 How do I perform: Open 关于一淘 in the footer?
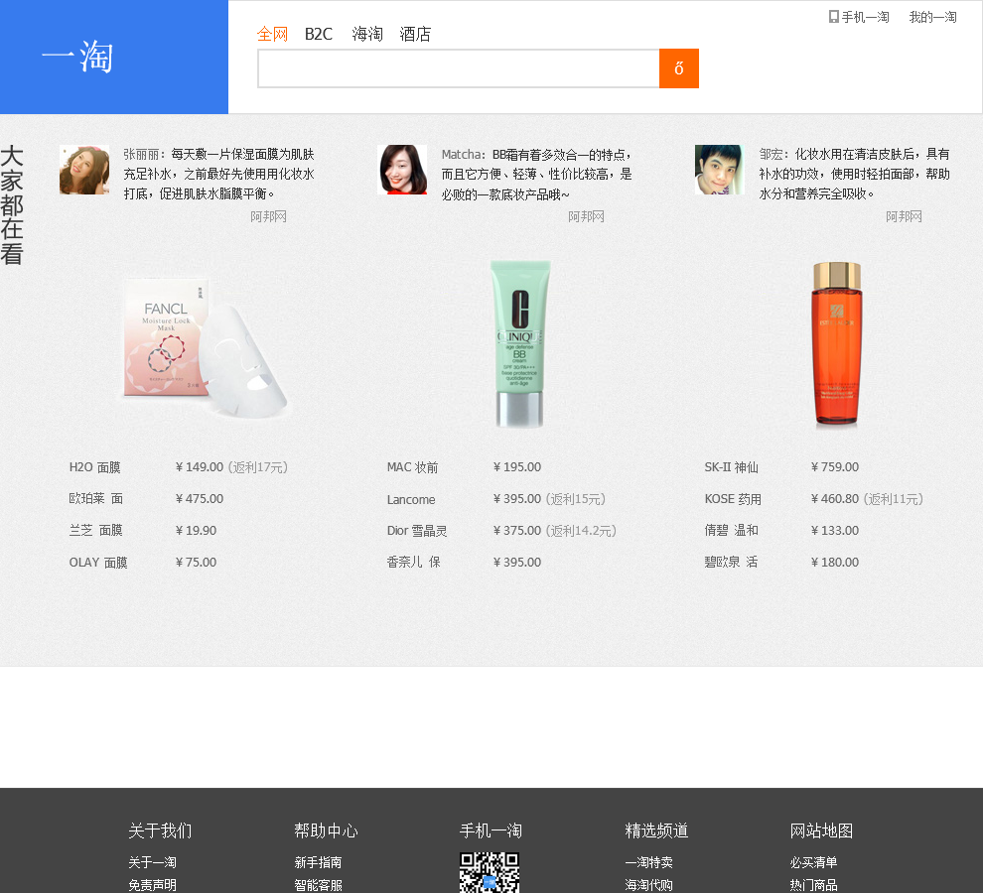click(x=152, y=862)
